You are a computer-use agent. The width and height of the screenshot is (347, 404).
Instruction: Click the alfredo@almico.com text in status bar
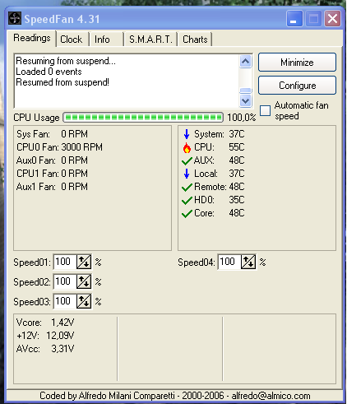tap(271, 396)
